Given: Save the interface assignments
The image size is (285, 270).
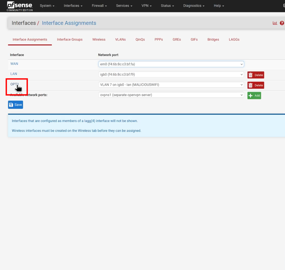Looking at the screenshot, I should point(15,105).
